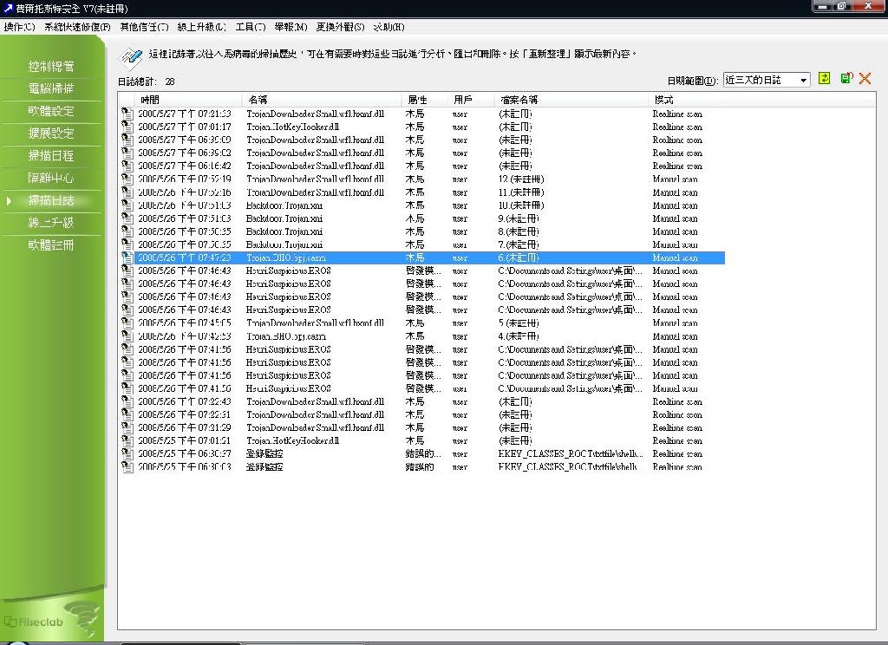888x645 pixels.
Task: Click the pen and notepad icon beside description
Action: pyautogui.click(x=130, y=57)
